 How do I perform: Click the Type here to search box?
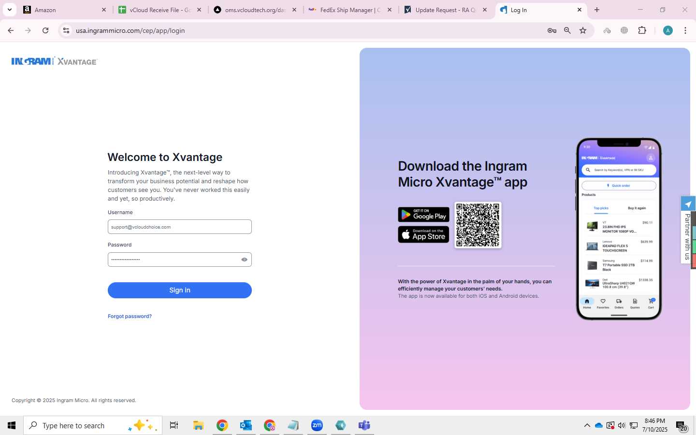coord(93,425)
